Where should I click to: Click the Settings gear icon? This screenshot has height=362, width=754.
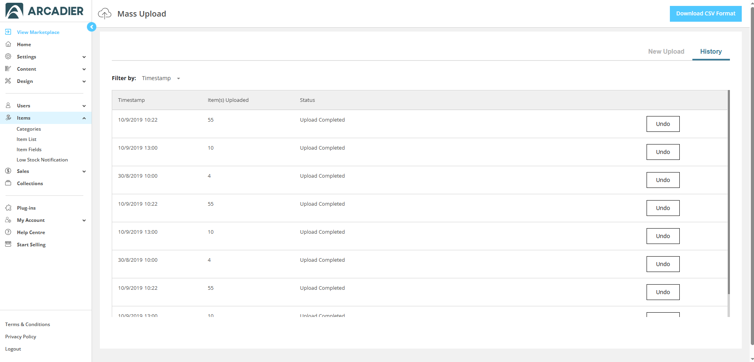coord(8,56)
